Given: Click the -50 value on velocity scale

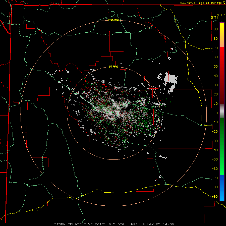Looking at the screenshot, I should pos(215,159).
